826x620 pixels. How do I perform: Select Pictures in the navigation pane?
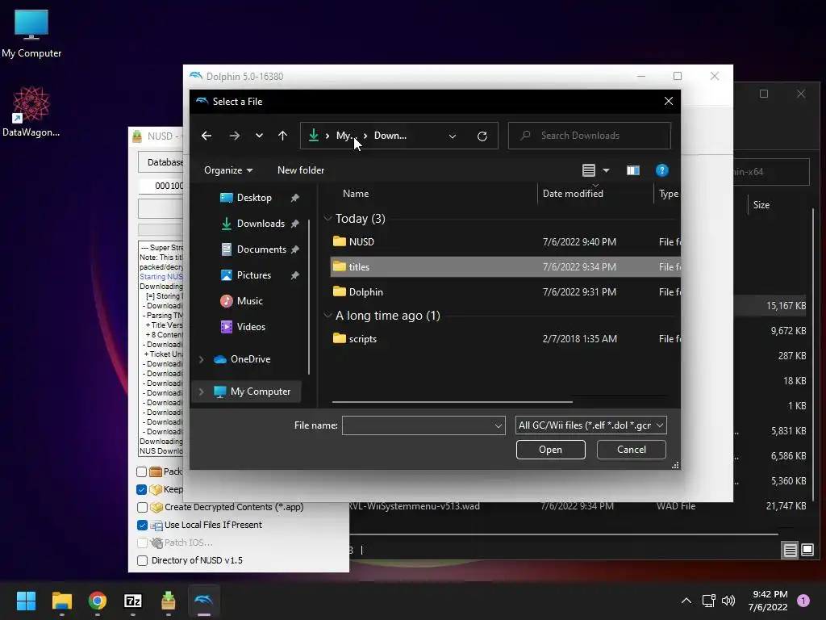pos(253,275)
